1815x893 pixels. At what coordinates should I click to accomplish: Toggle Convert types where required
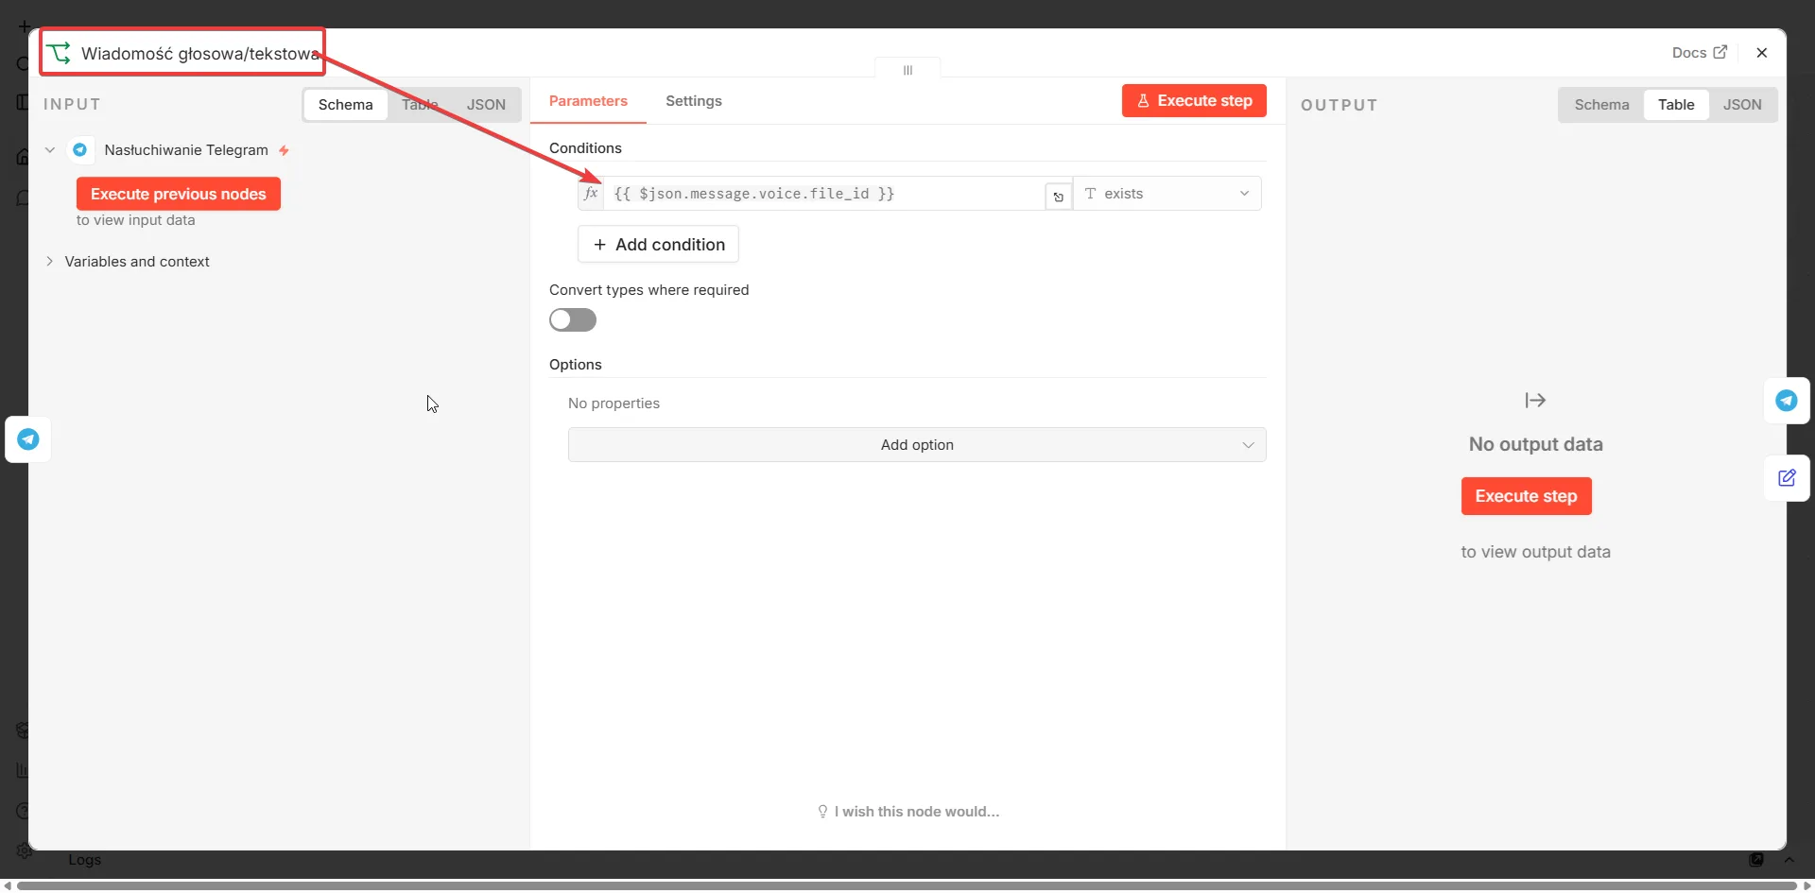(x=573, y=320)
